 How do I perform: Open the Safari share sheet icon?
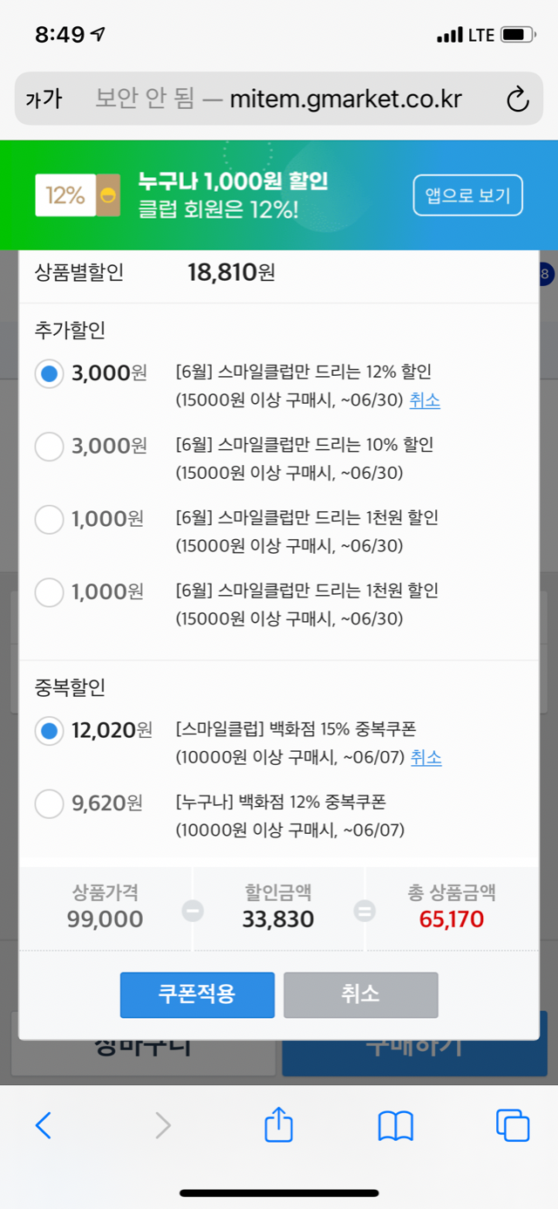279,1124
